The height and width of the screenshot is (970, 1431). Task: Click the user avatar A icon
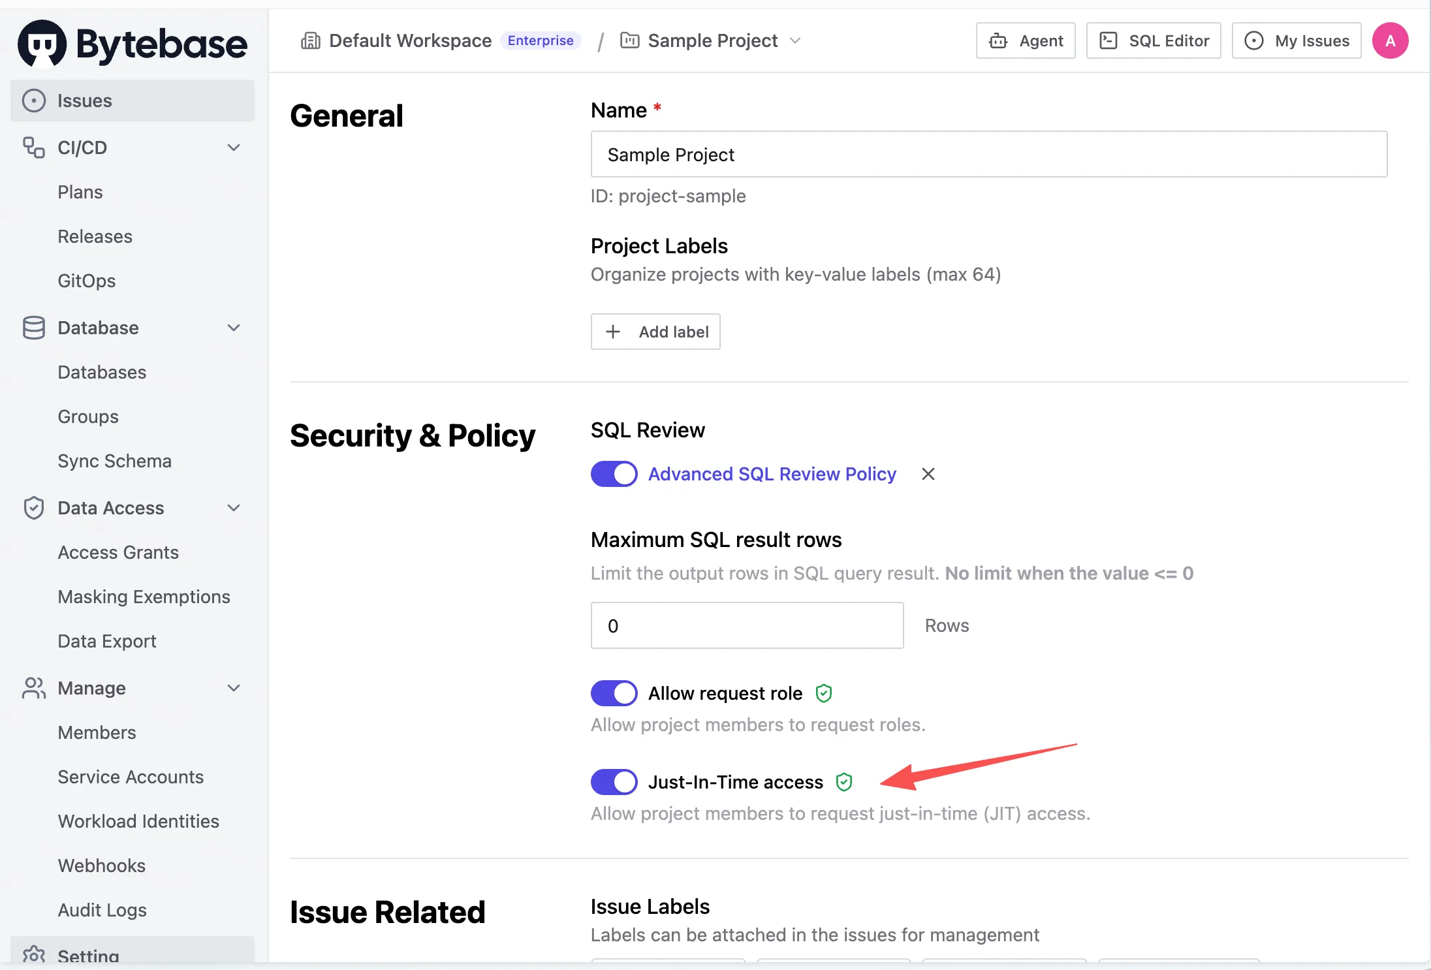1390,40
